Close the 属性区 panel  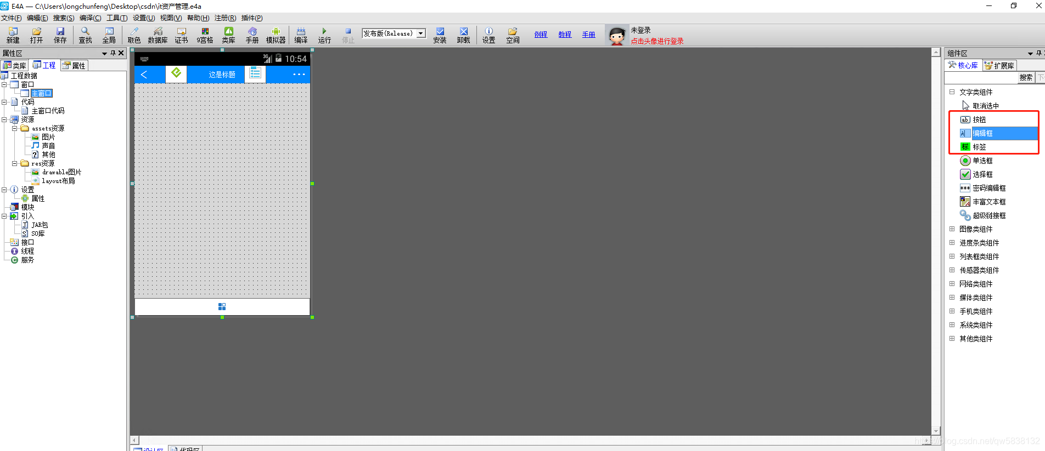121,53
